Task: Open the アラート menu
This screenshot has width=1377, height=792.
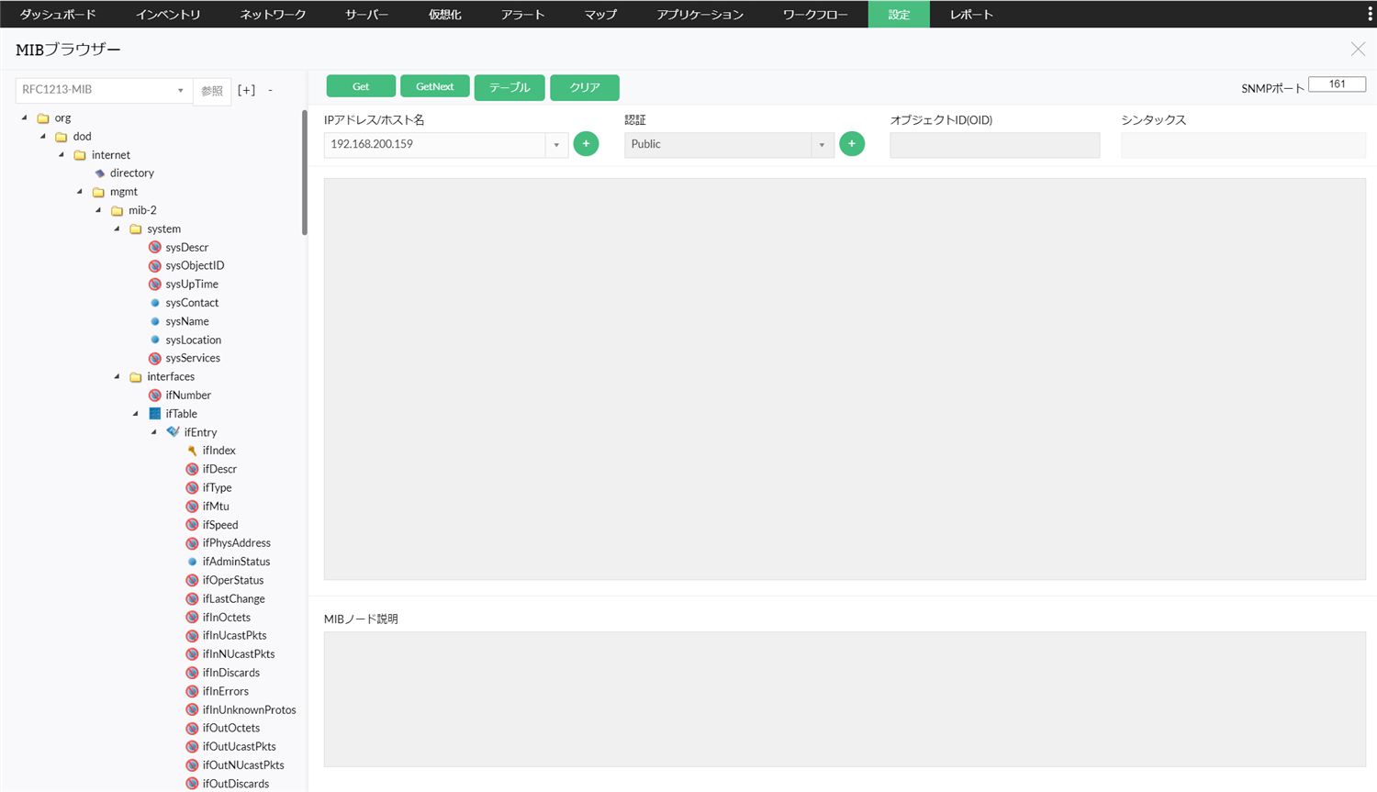Action: point(522,15)
